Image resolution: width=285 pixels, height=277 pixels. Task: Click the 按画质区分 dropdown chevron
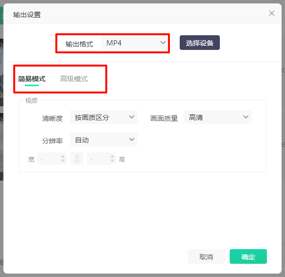pyautogui.click(x=132, y=117)
